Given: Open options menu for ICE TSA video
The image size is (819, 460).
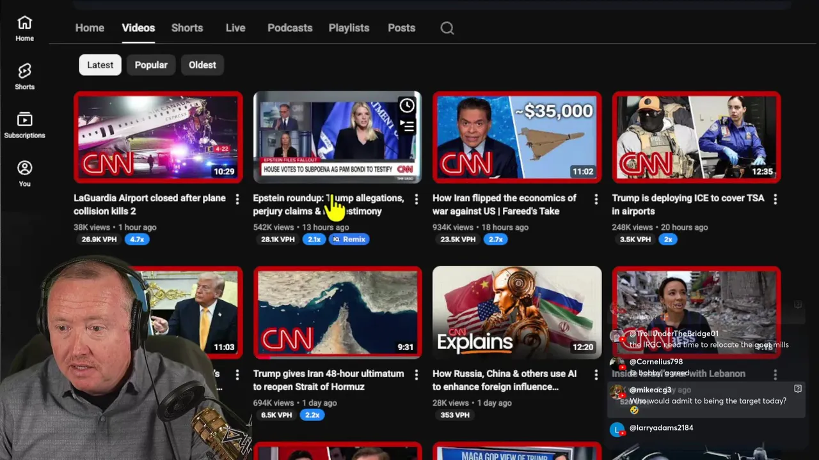Looking at the screenshot, I should pyautogui.click(x=775, y=199).
